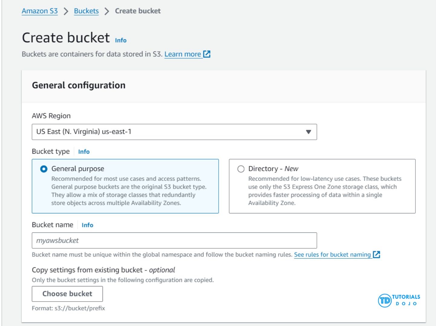Open the Learn more link

coord(183,54)
